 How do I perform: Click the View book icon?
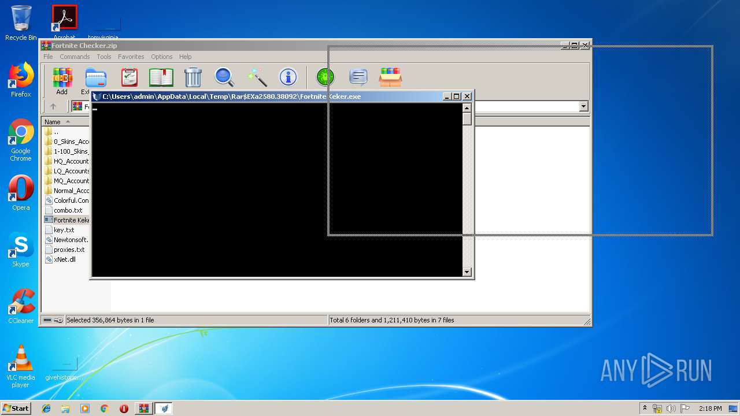click(161, 77)
